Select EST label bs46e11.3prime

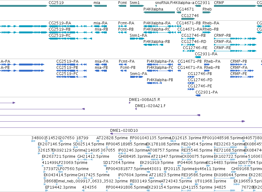coord(210,169)
